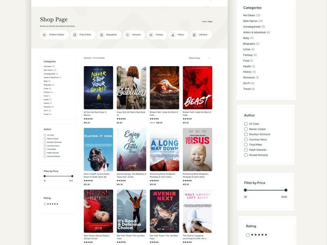Click 'Showing 1–16 of 26 results' text
Viewport: 327px width, 245px height.
[94, 58]
